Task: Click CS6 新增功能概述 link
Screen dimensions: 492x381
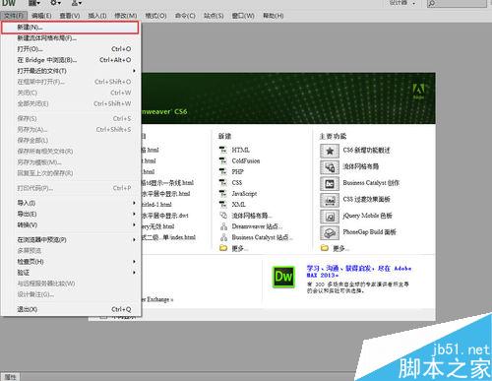Action: [x=366, y=151]
